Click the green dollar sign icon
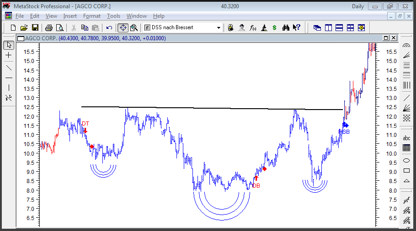The height and width of the screenshot is (231, 416). coord(275,27)
